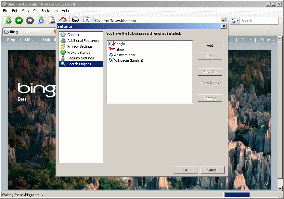Click the Edit search engine button
Screen dimensions: 284x199
click(210, 56)
